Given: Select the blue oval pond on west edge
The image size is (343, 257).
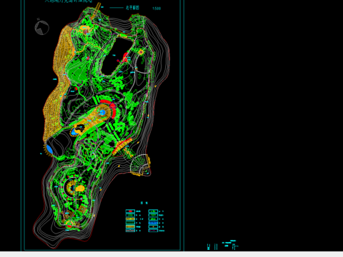Looking at the screenshot, I should [x=49, y=149].
